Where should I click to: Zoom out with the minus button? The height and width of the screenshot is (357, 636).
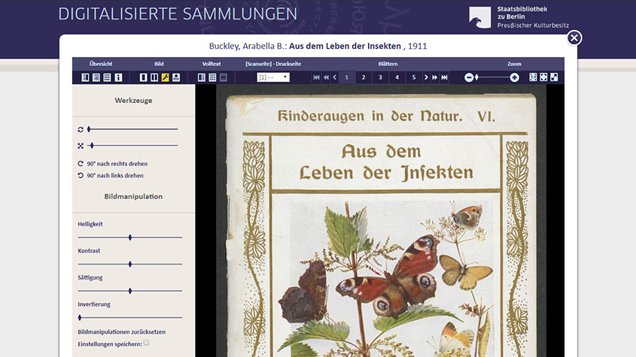469,77
